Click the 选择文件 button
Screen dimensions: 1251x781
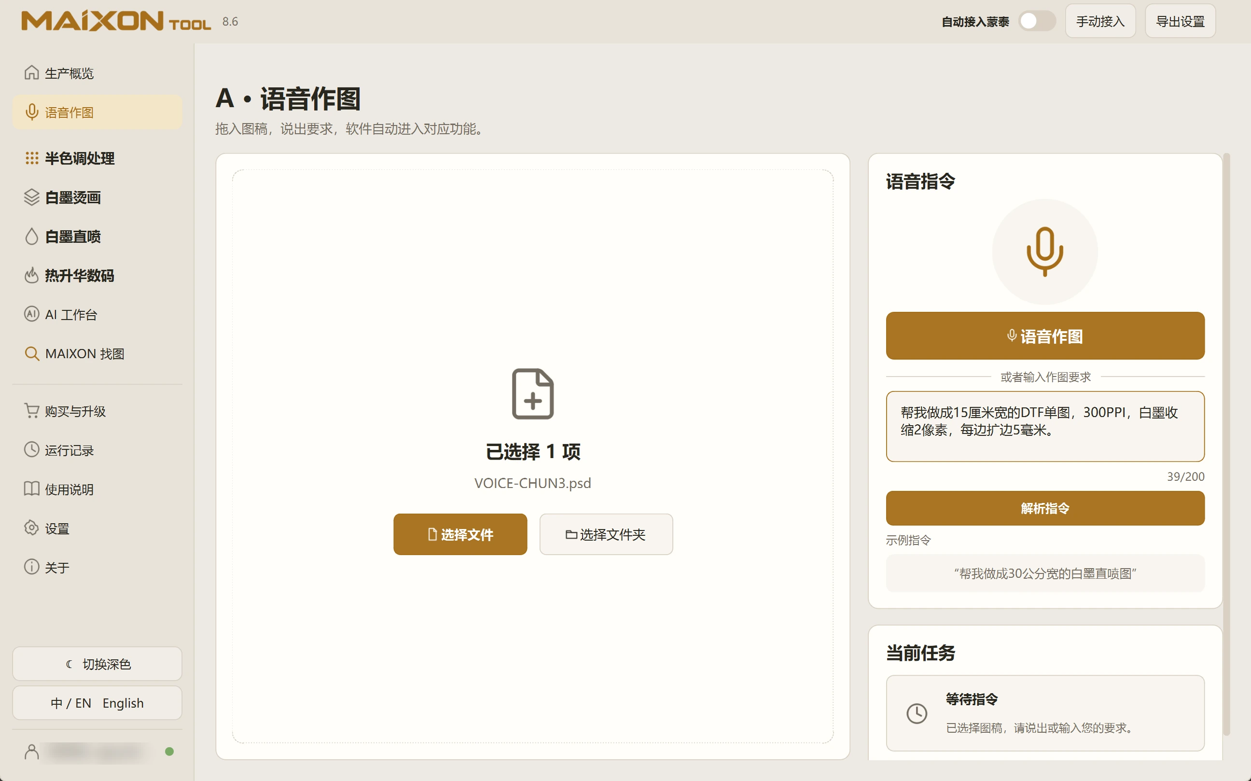(x=460, y=534)
